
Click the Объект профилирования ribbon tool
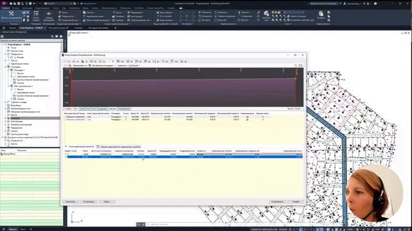coord(96,20)
